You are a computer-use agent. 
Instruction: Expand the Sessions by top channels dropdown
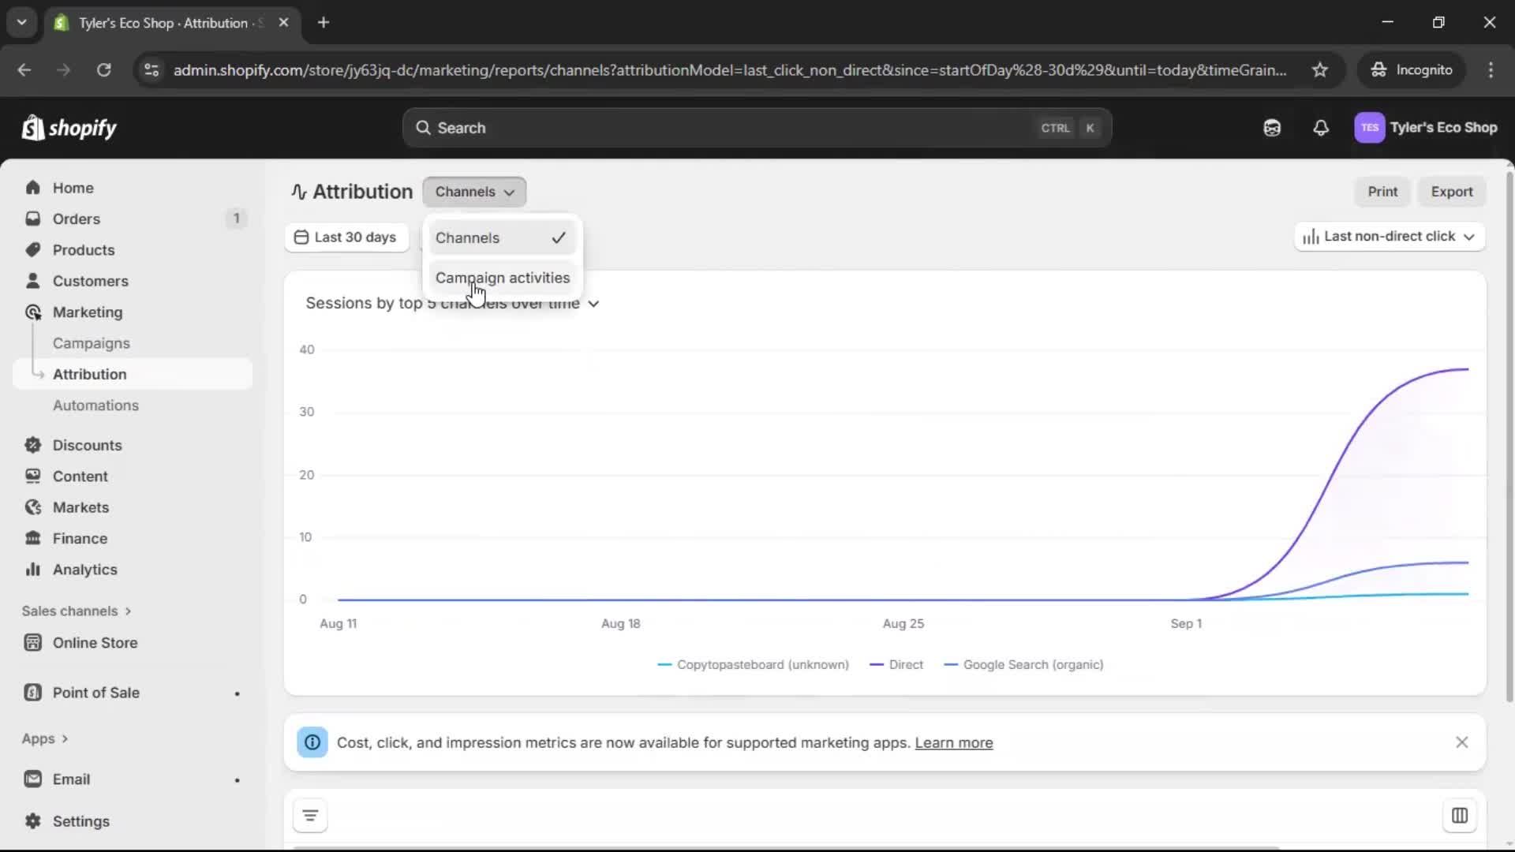coord(593,304)
